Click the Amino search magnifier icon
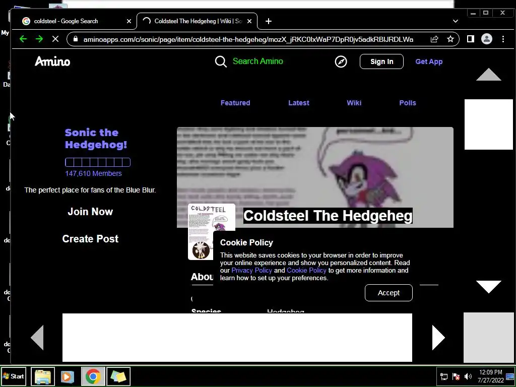This screenshot has width=516, height=387. (x=221, y=61)
